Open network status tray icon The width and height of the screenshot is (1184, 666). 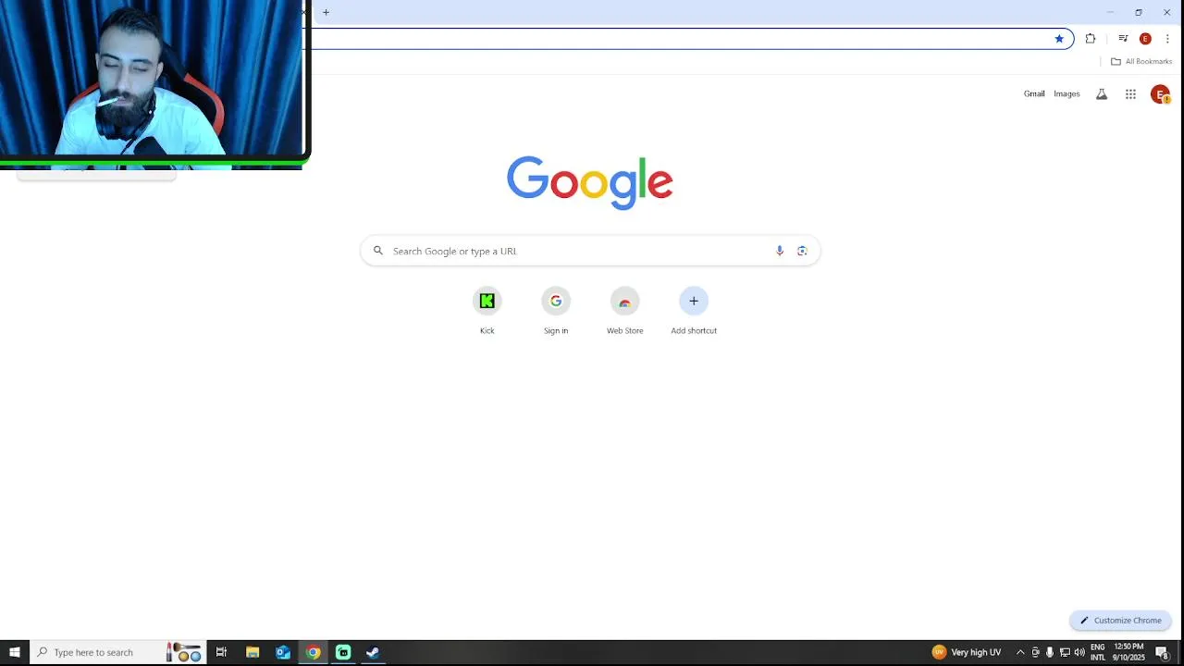pos(1065,652)
